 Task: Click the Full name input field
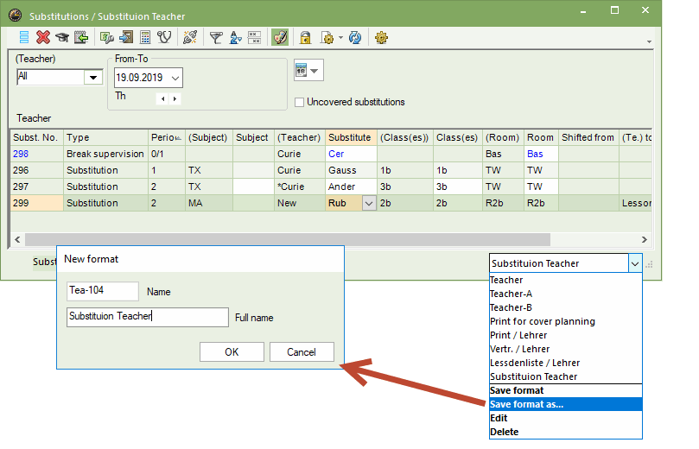tap(148, 317)
